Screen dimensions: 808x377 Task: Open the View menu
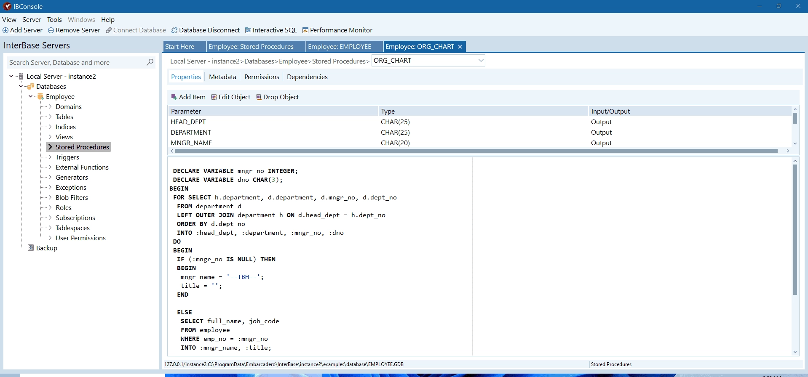point(9,19)
